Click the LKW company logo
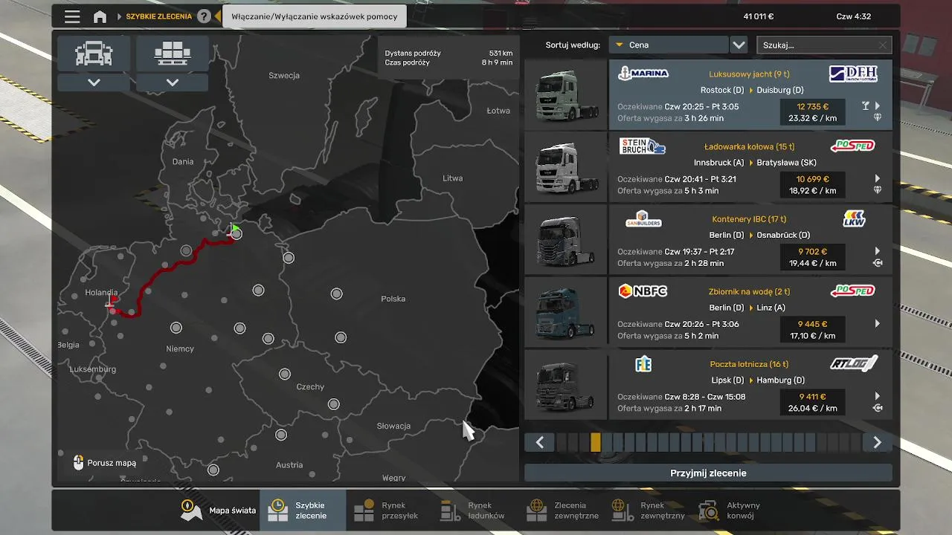Image resolution: width=952 pixels, height=535 pixels. pyautogui.click(x=854, y=219)
